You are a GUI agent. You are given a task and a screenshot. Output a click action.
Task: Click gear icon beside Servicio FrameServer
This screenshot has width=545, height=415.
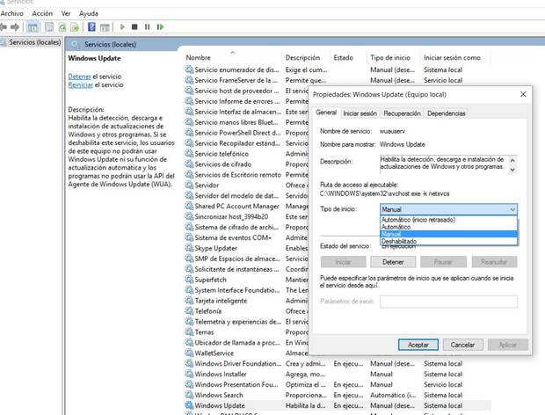[x=189, y=80]
